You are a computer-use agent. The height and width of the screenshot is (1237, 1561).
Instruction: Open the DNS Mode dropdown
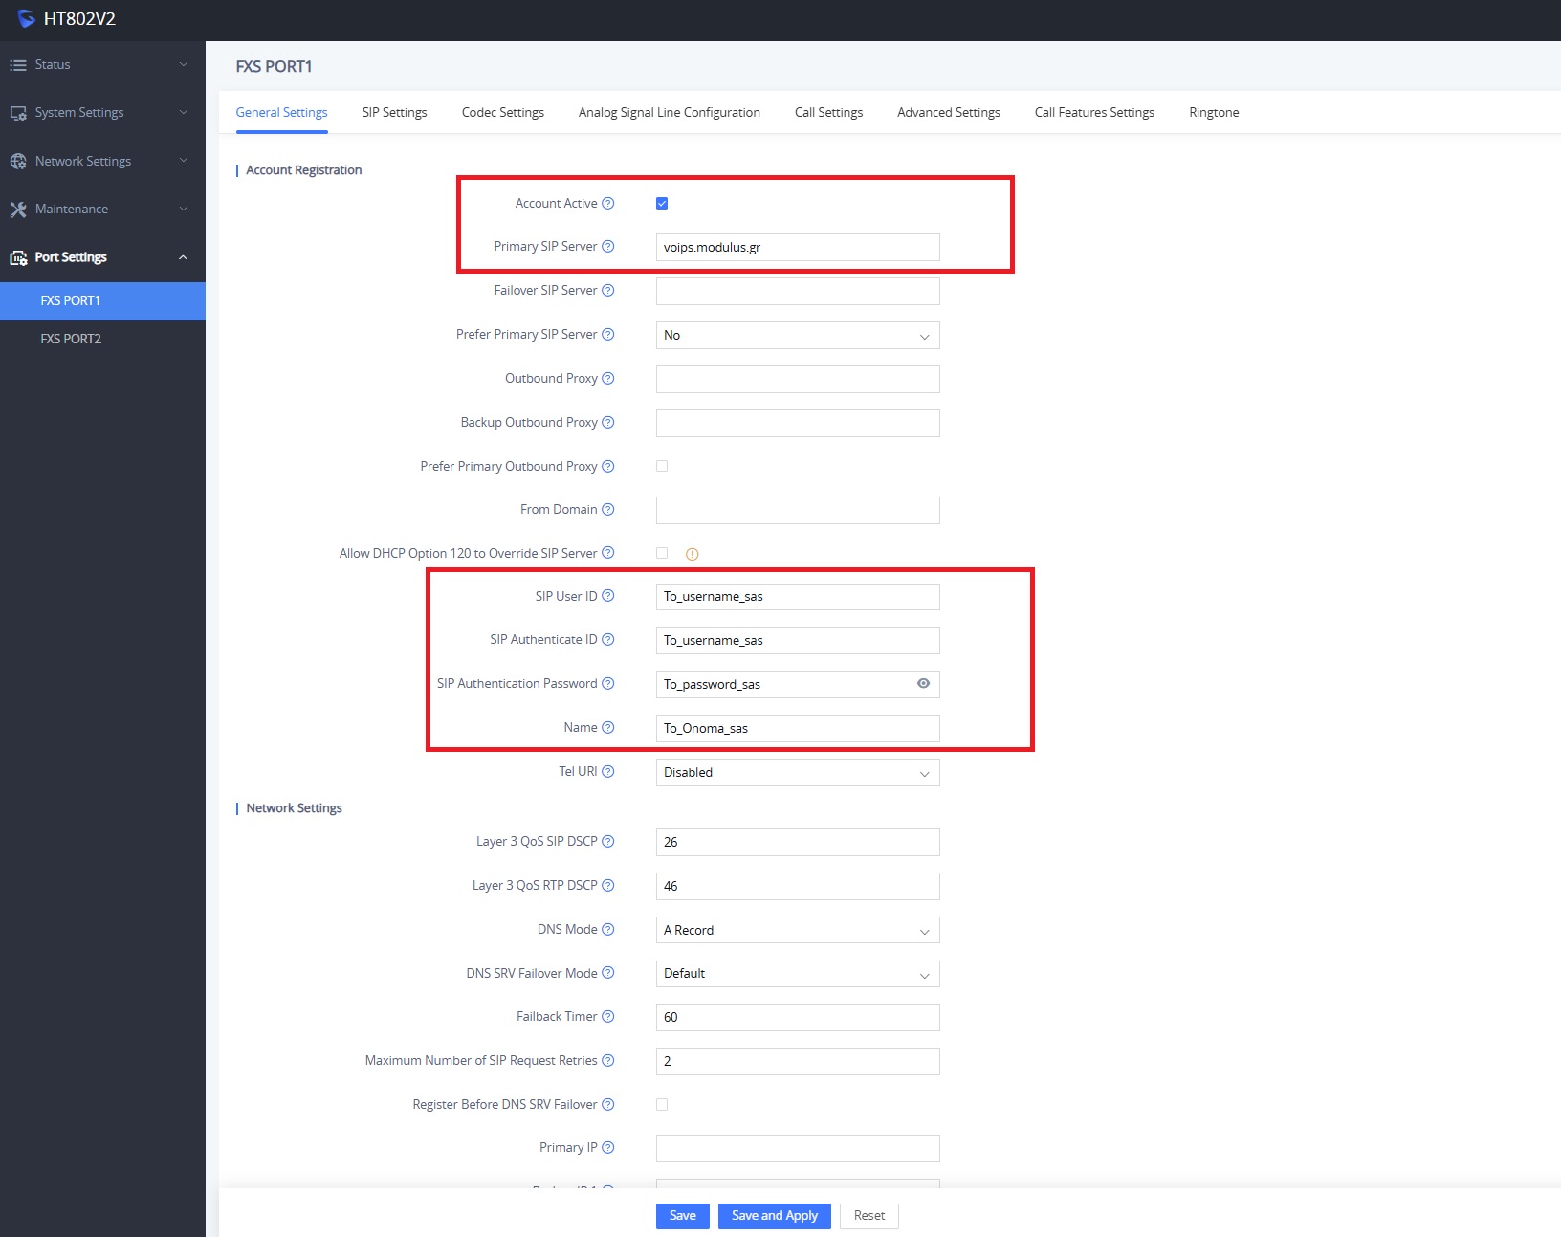(797, 930)
